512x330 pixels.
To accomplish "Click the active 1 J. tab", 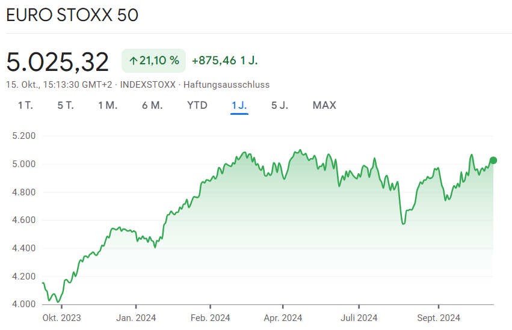I will coord(239,105).
